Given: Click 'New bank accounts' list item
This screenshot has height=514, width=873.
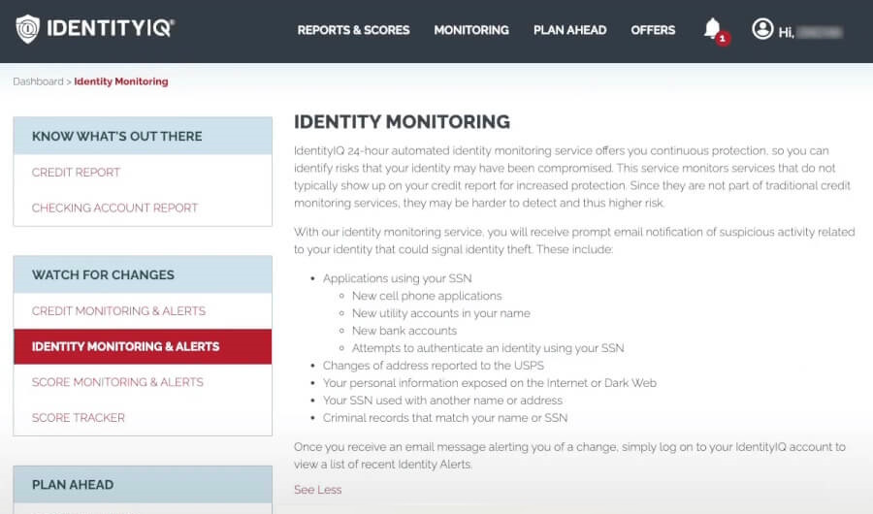Looking at the screenshot, I should click(x=404, y=331).
